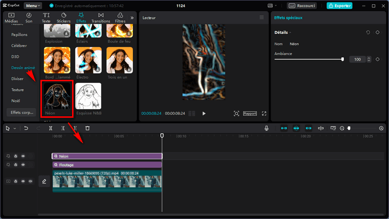
Task: Switch to the Effets tab
Action: 81,18
